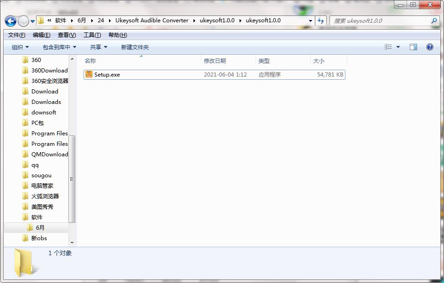This screenshot has height=283, width=444.
Task: Select the Setup.exe file name
Action: (107, 75)
